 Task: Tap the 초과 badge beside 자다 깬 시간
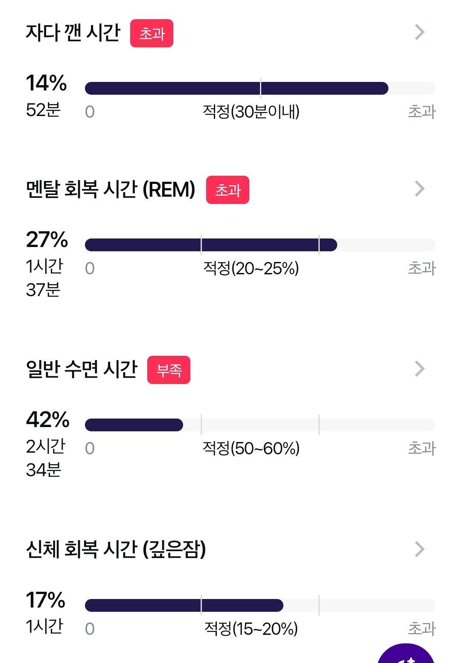tap(152, 33)
